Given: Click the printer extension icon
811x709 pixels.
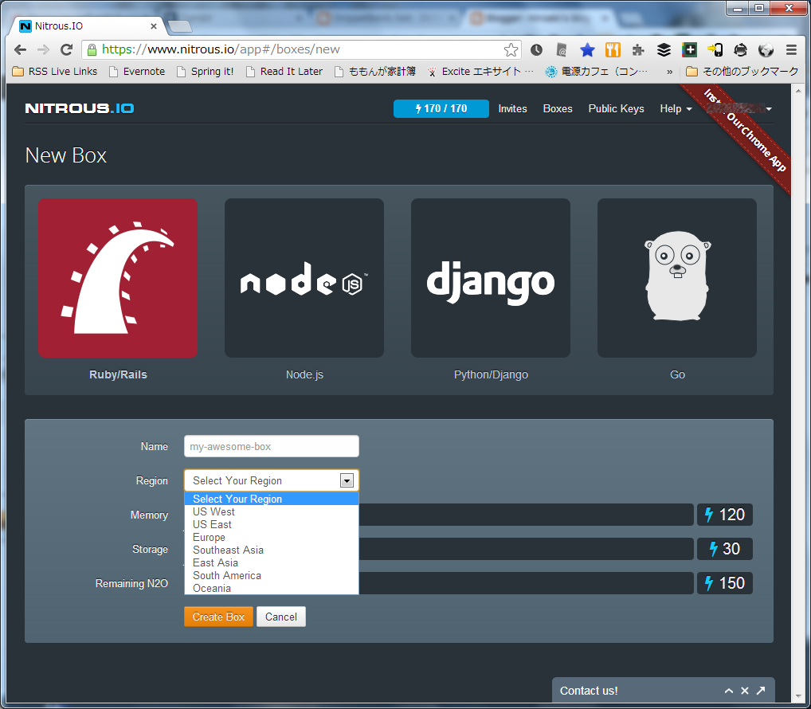Looking at the screenshot, I should (741, 49).
